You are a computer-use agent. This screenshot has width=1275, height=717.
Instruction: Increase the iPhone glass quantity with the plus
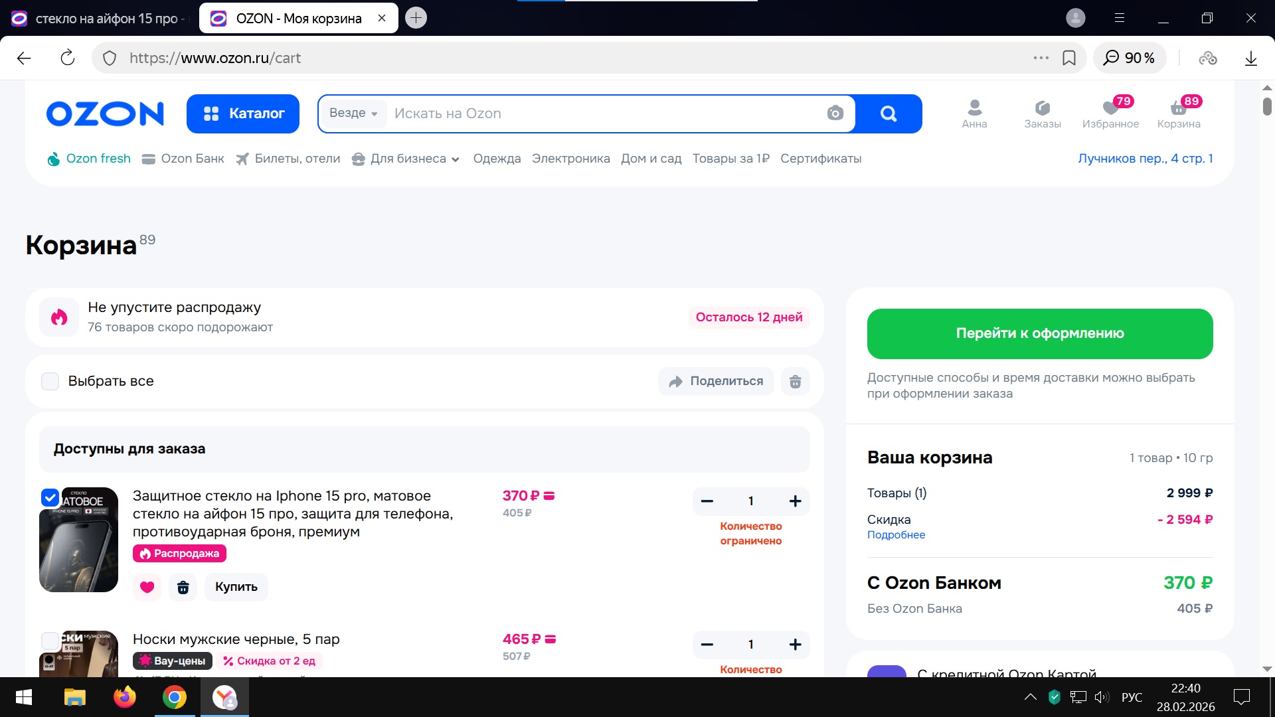click(x=795, y=501)
